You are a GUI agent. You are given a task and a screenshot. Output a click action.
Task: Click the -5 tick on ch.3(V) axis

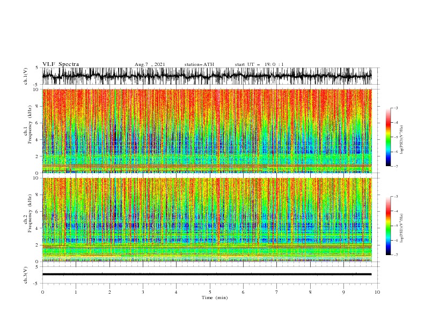[36, 284]
